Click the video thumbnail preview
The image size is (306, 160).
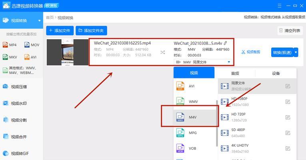(68, 52)
